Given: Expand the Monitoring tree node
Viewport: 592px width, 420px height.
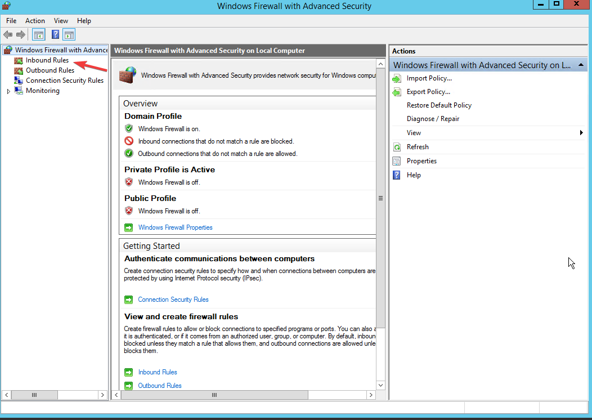Looking at the screenshot, I should pyautogui.click(x=8, y=91).
